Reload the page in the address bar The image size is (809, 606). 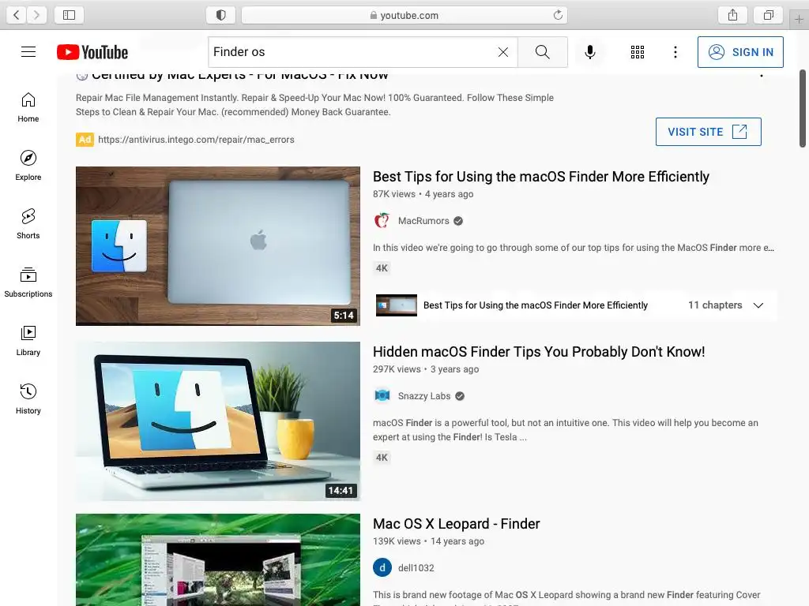[x=558, y=15]
